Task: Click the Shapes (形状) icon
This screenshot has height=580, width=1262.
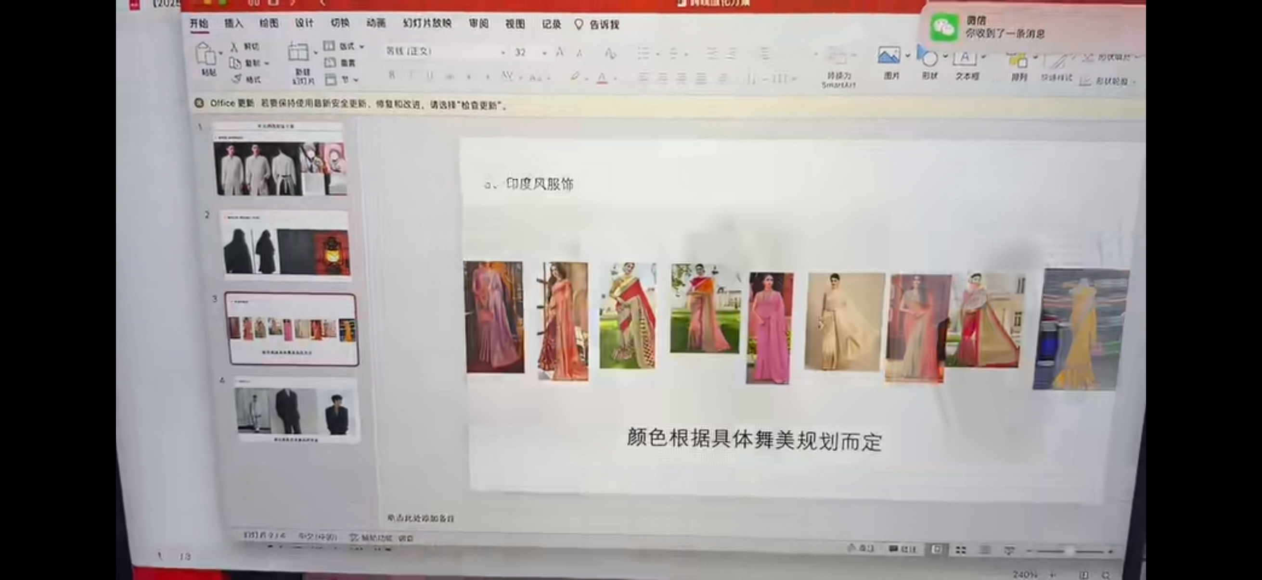Action: (x=929, y=58)
